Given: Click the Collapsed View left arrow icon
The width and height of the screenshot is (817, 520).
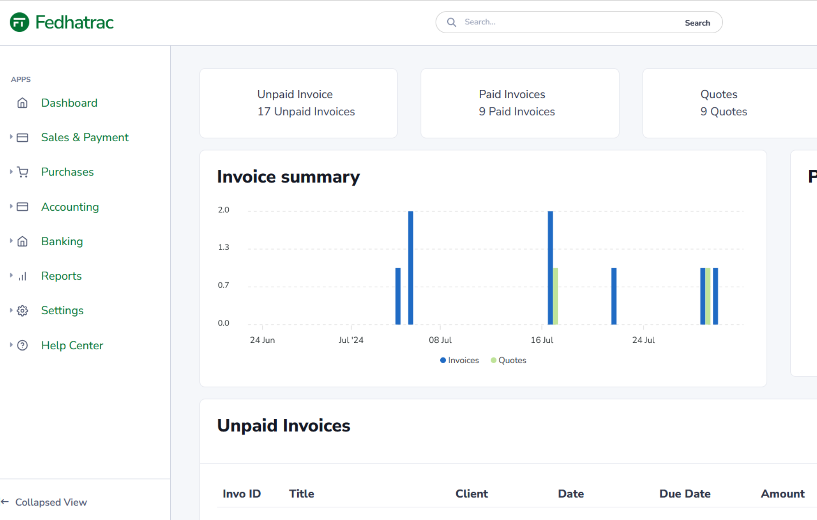Looking at the screenshot, I should 5,502.
